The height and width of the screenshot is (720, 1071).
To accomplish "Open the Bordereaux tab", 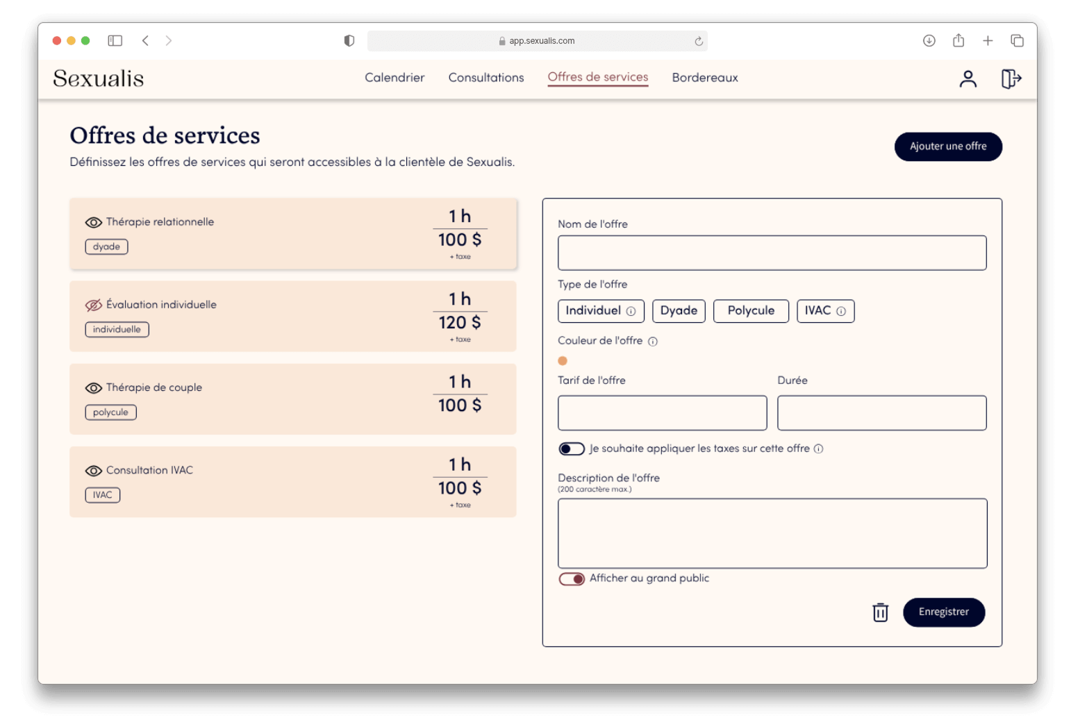I will [x=704, y=78].
